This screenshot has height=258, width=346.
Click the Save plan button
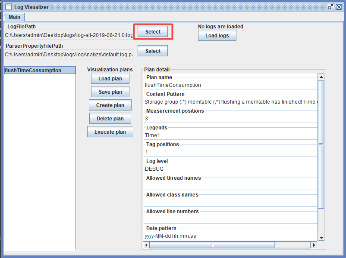coord(110,92)
